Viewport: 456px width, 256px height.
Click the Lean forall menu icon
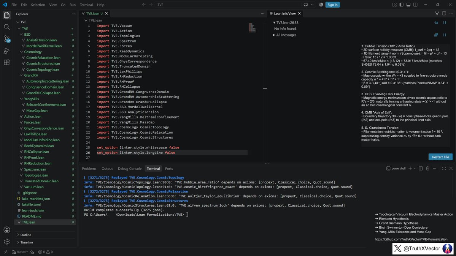tap(437, 13)
